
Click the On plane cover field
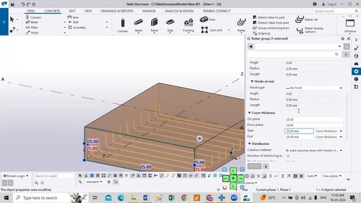coord(314,120)
